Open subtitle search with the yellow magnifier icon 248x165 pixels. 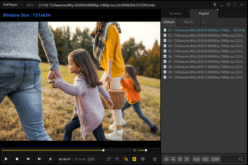[x=126, y=159]
